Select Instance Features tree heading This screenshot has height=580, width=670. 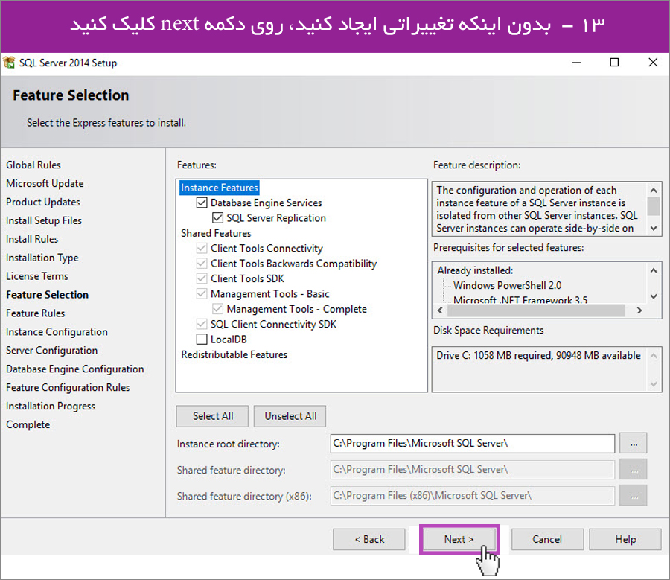[x=219, y=188]
